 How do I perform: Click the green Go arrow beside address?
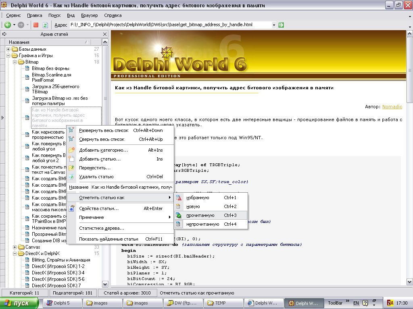pos(281,25)
